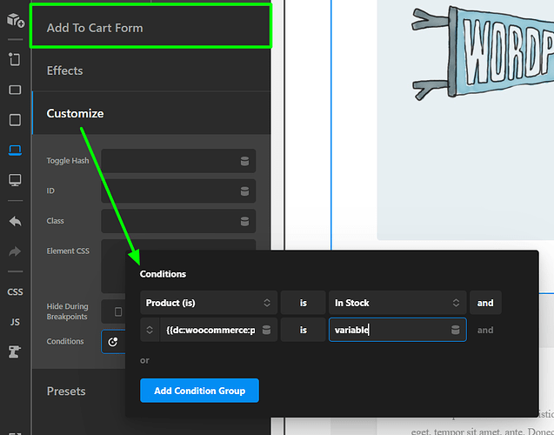
Task: Click the Hide During Breakpoints label
Action: tap(67, 311)
